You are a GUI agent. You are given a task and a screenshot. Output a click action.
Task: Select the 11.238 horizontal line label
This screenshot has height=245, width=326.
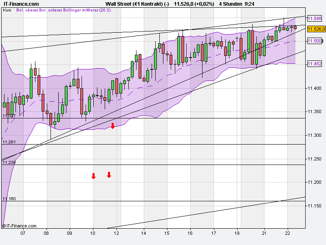pyautogui.click(x=9, y=162)
